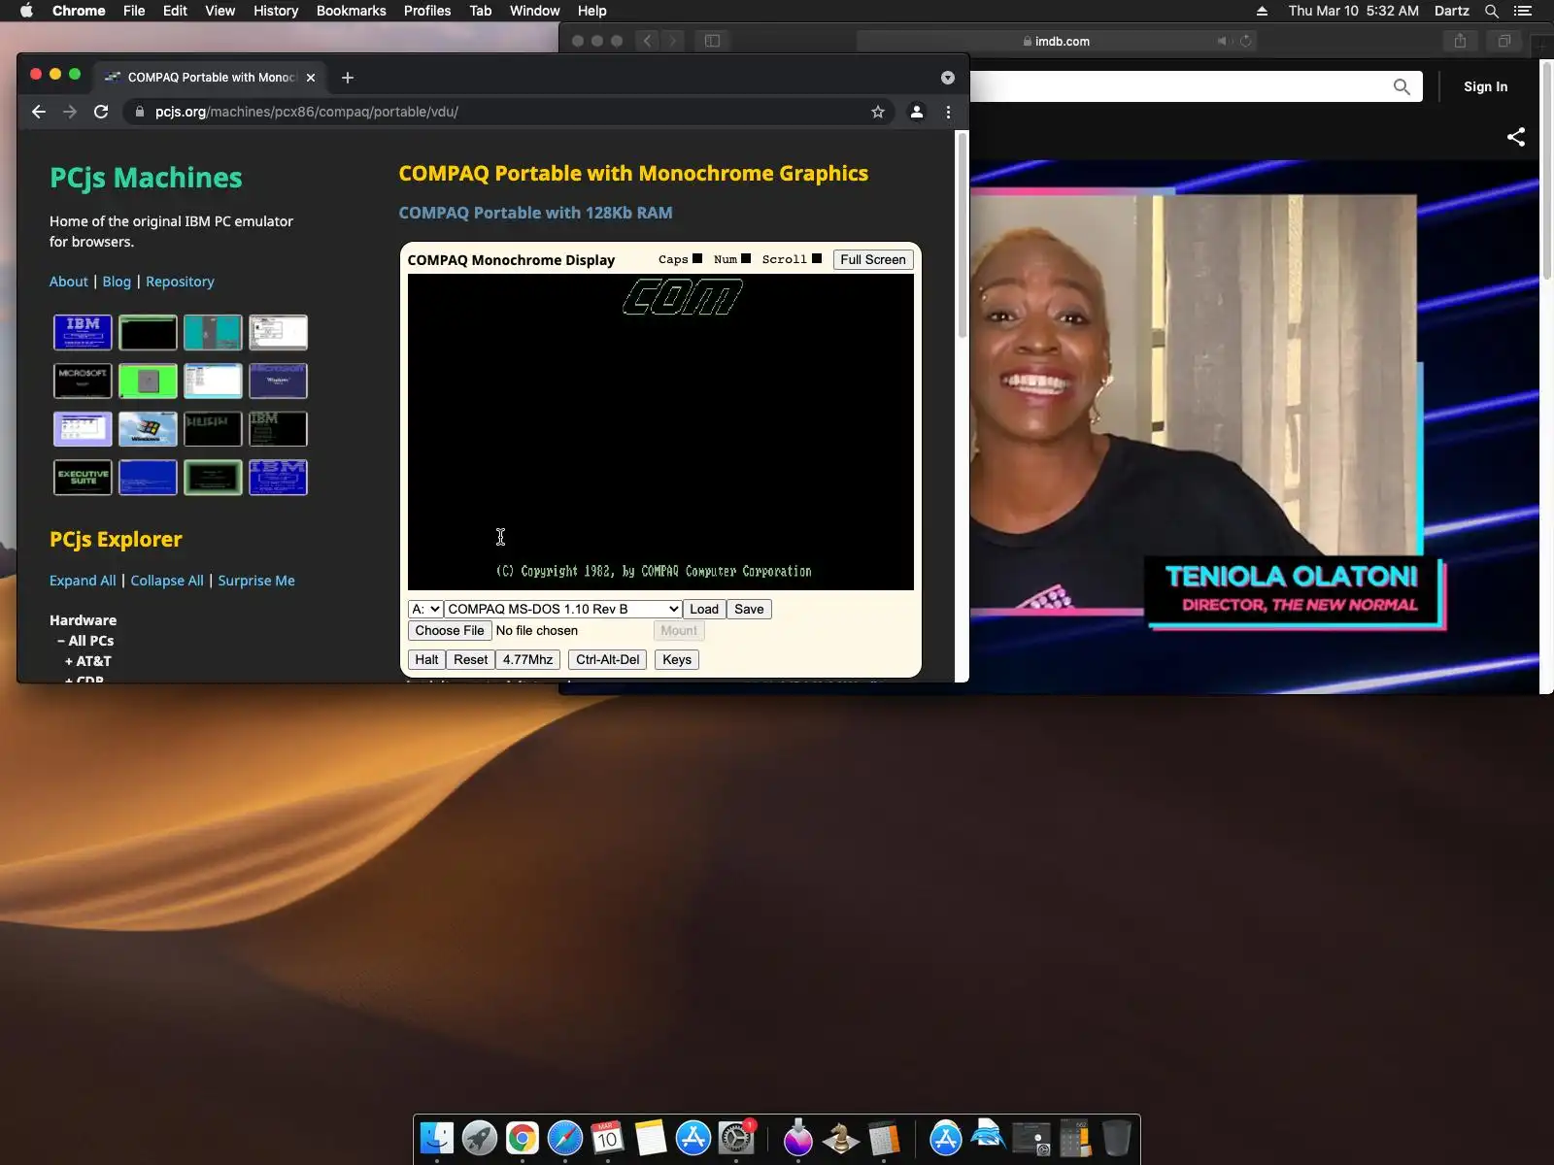Open Chrome's three-dot menu
1554x1165 pixels.
(949, 112)
